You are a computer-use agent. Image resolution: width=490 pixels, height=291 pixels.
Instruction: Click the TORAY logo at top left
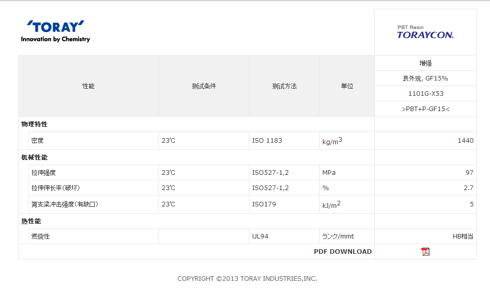pos(56,31)
